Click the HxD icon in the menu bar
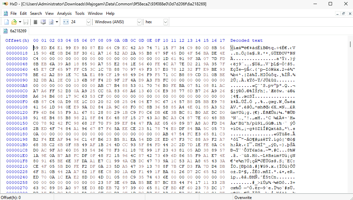 (x=6, y=13)
